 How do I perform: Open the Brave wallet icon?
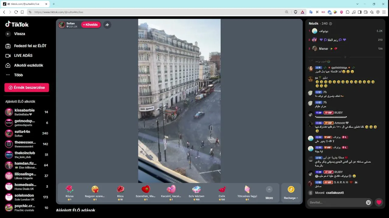(x=366, y=12)
